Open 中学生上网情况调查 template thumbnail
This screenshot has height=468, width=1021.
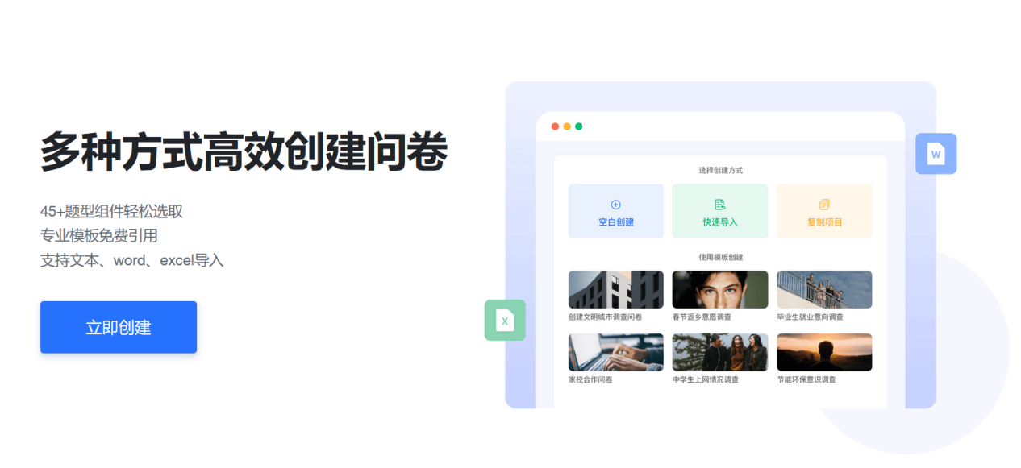click(x=720, y=352)
